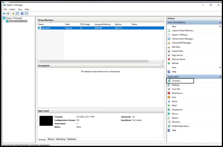Click the Enable Replication icon

point(169,126)
